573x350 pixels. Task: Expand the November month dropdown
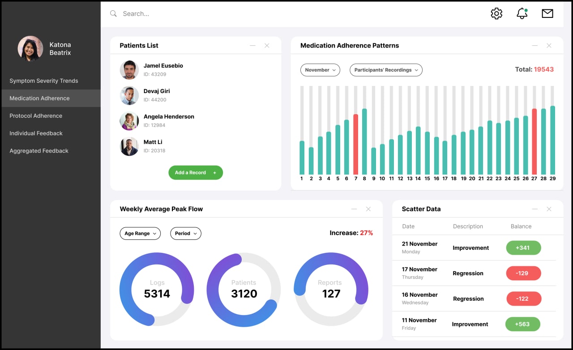point(320,70)
